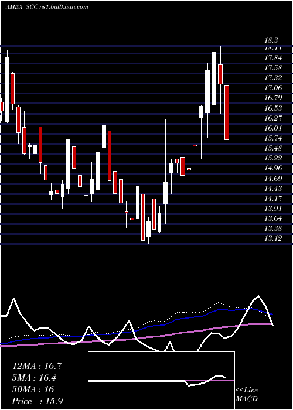Click the 15.48 price axis label
Viewport: 293px width, 410px height.
(273, 148)
